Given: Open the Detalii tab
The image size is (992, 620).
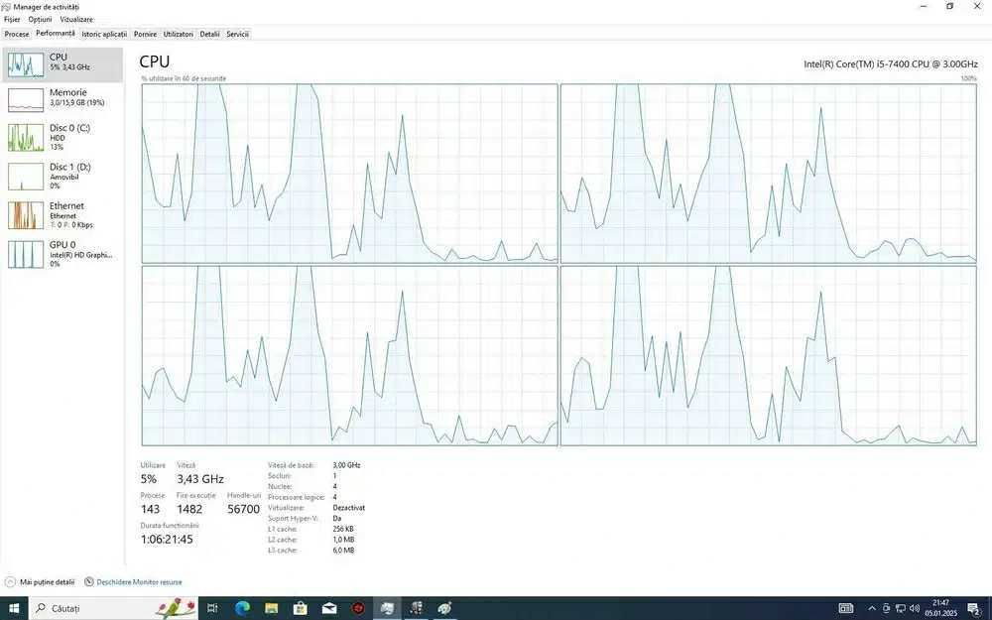Looking at the screenshot, I should [209, 34].
